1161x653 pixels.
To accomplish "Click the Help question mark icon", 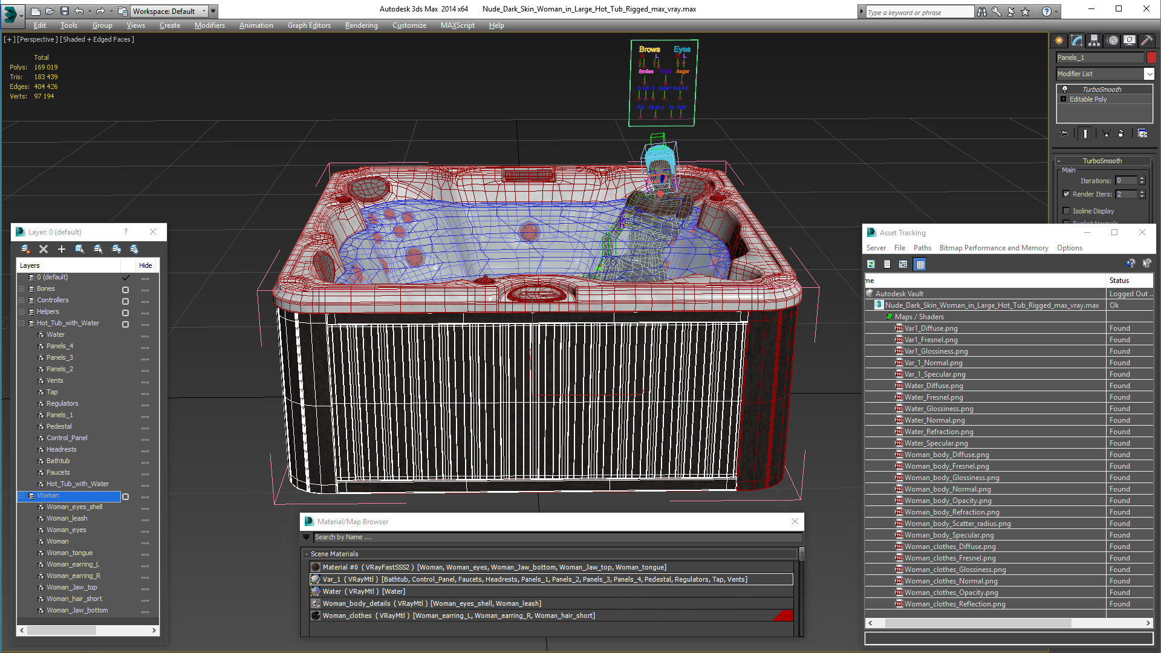I will (1047, 11).
